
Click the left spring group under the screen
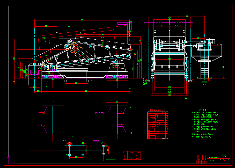53,77
